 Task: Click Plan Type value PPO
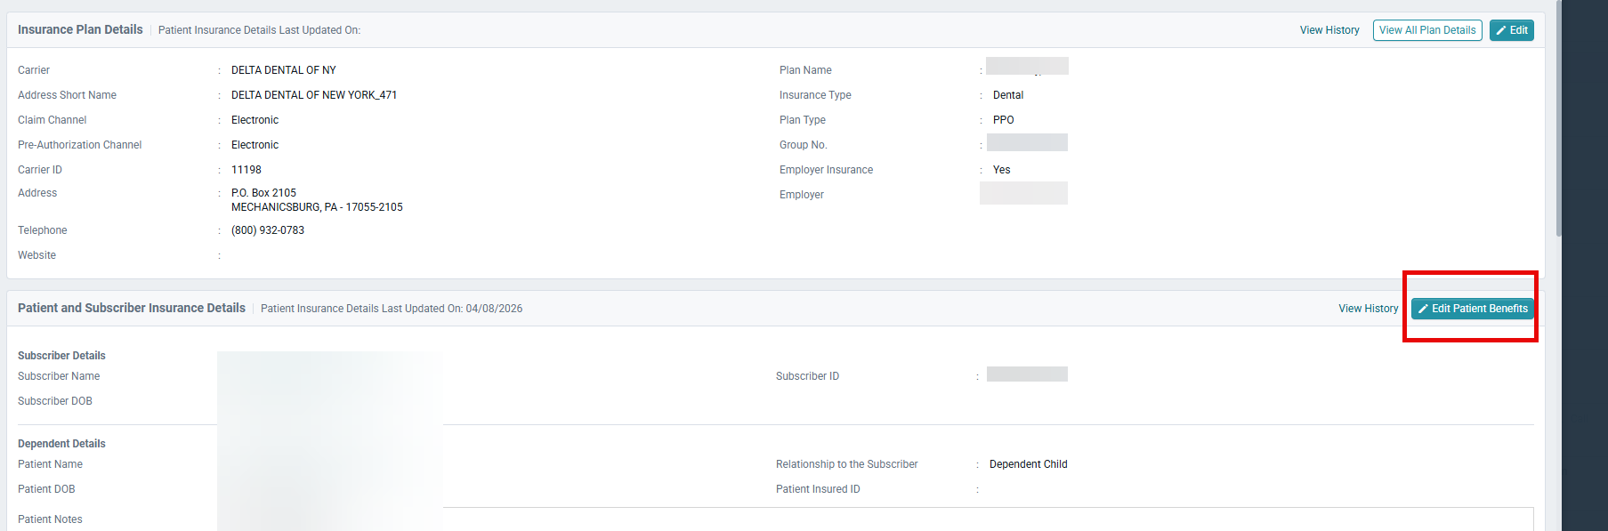point(1004,120)
